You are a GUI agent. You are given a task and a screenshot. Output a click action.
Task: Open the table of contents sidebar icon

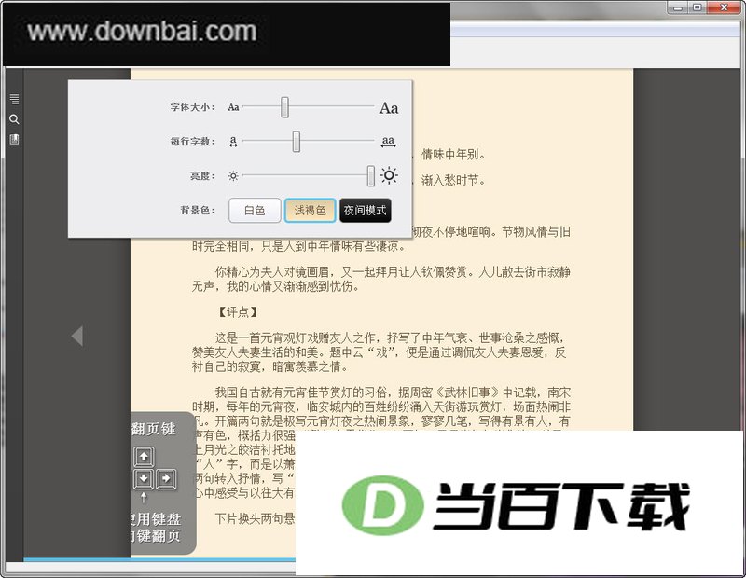click(14, 99)
